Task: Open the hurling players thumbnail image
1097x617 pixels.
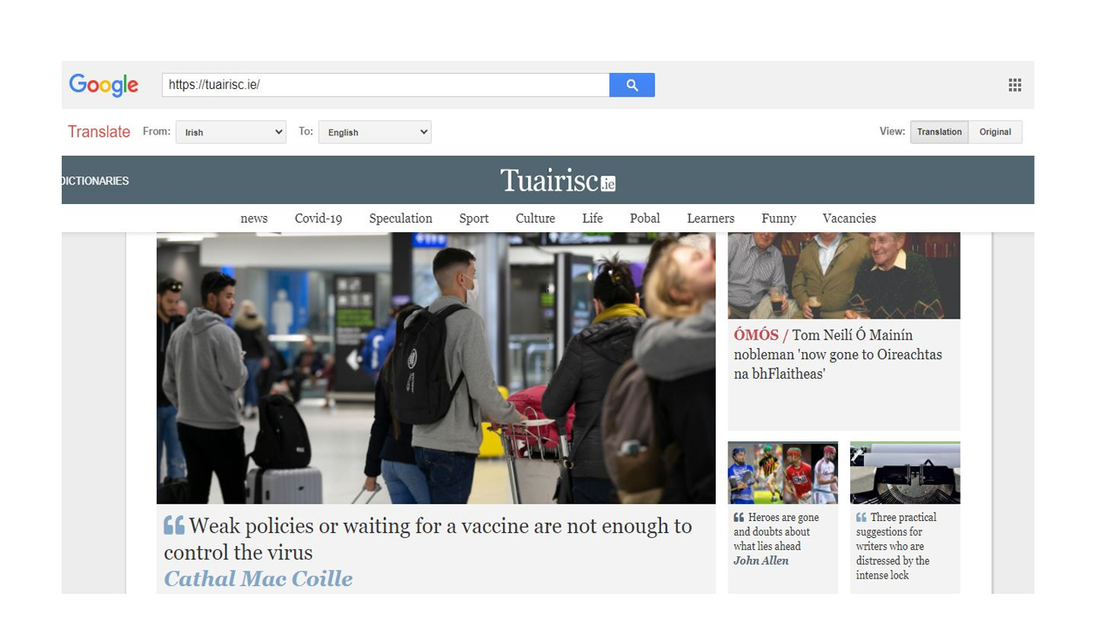Action: pos(782,472)
